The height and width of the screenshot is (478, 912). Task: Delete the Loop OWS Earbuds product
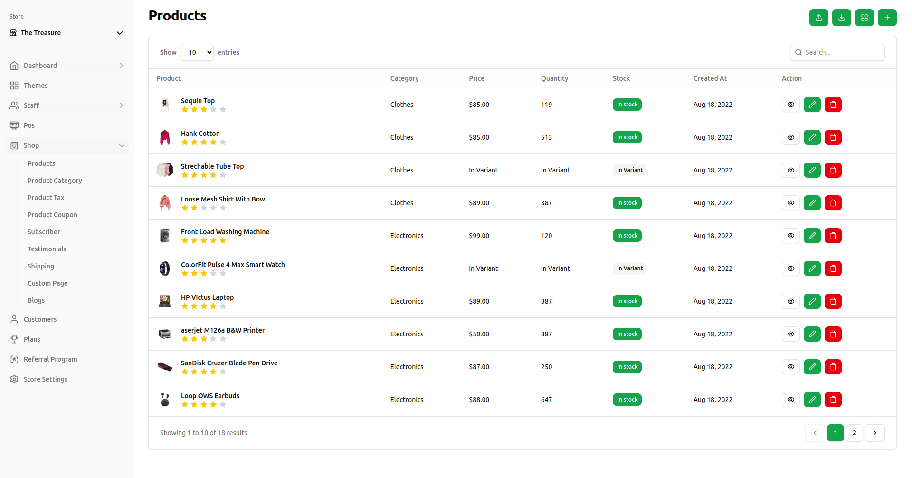coord(833,400)
